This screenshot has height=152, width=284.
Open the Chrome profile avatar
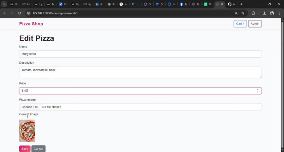[x=272, y=13]
